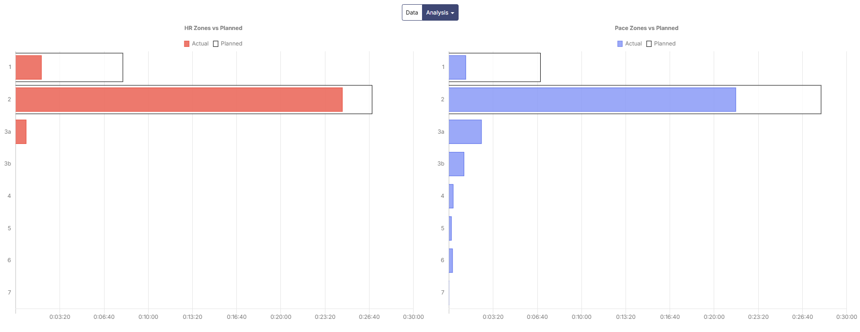The image size is (860, 332).
Task: Select the red zone 2 actual HR bar
Action: 179,99
